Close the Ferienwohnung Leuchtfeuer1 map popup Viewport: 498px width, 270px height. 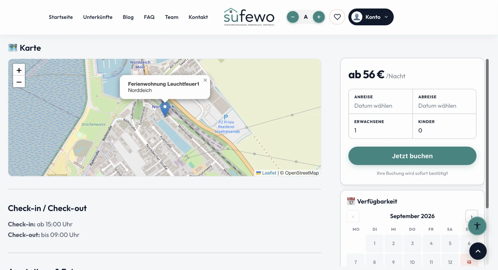pyautogui.click(x=205, y=80)
